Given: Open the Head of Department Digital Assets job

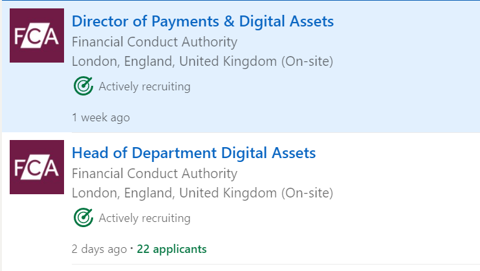Looking at the screenshot, I should coord(193,153).
